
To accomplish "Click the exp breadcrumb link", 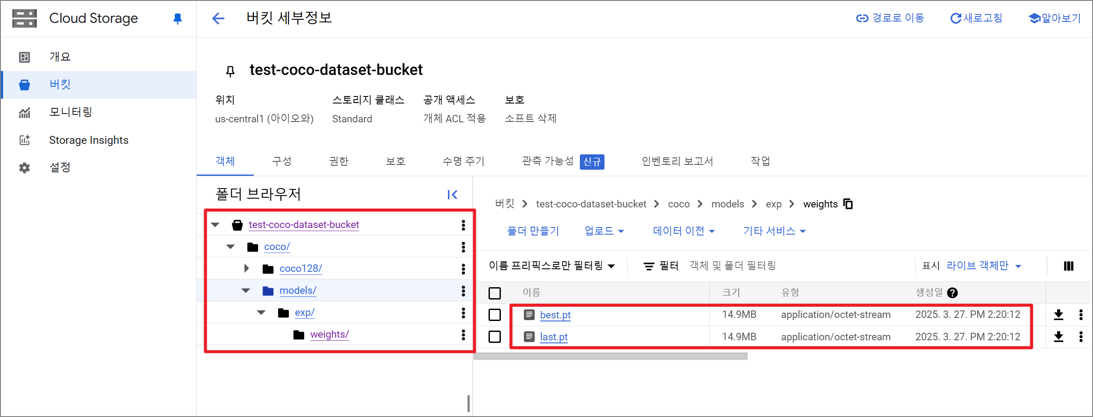I will pos(773,204).
